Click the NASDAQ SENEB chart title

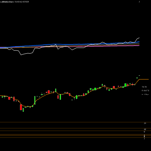point(22,2)
